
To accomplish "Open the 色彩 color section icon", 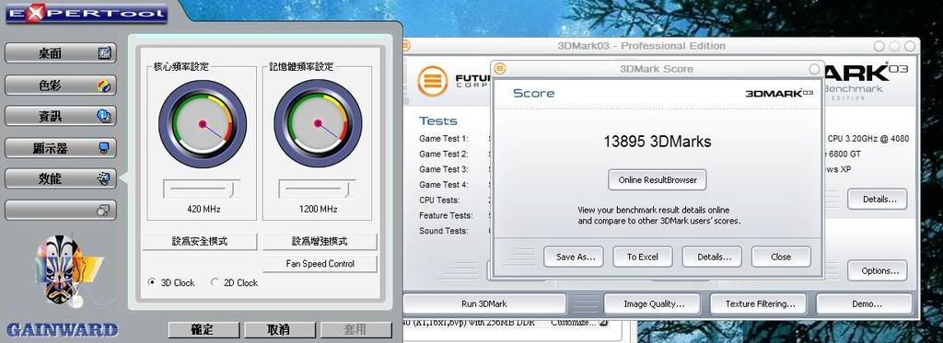I will coord(105,86).
